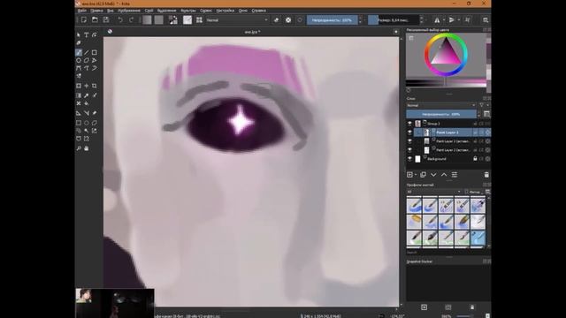The image size is (566, 318).
Task: Select the Rectangle shape tool
Action: pyautogui.click(x=95, y=53)
